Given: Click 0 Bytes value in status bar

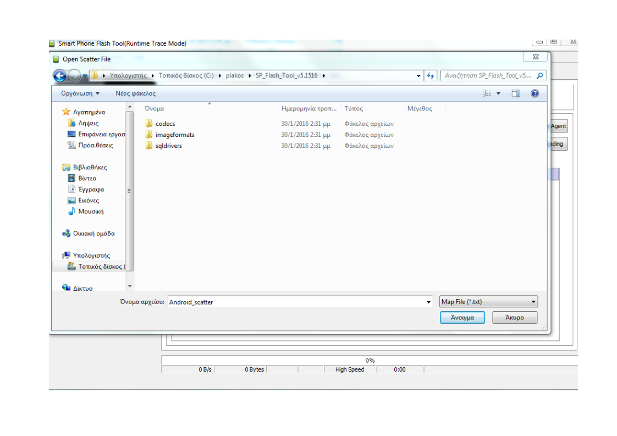Looking at the screenshot, I should 254,369.
